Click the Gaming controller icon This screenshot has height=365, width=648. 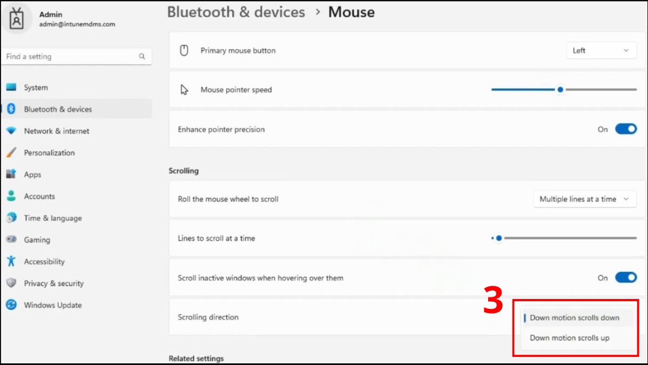11,240
